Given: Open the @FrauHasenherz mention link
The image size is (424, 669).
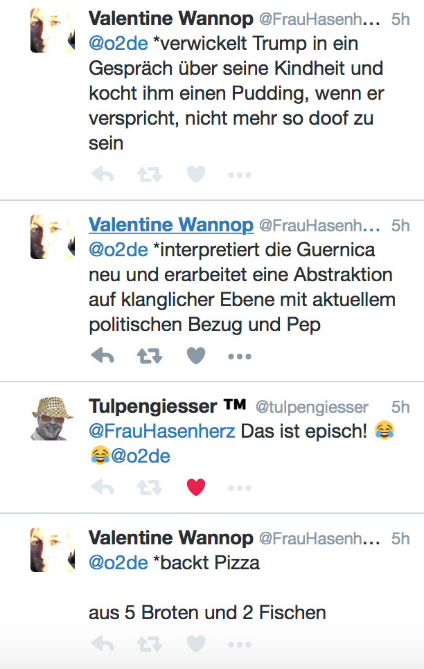Looking at the screenshot, I should tap(161, 431).
